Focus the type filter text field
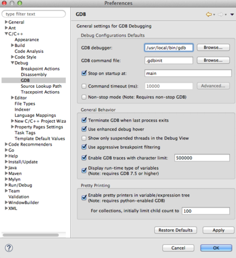The width and height of the screenshot is (236, 258). coord(34,14)
